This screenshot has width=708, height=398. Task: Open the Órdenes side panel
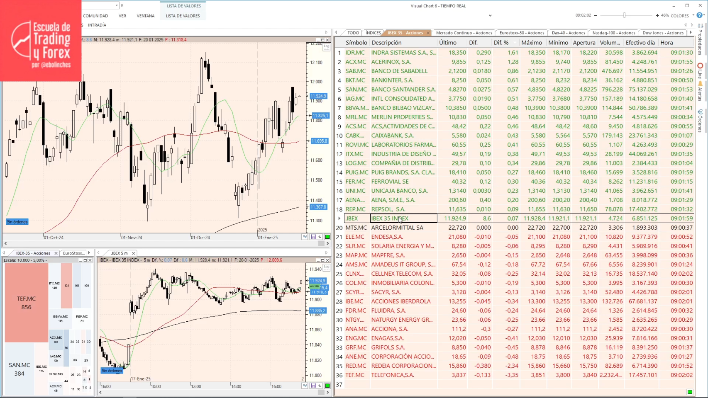click(x=700, y=121)
